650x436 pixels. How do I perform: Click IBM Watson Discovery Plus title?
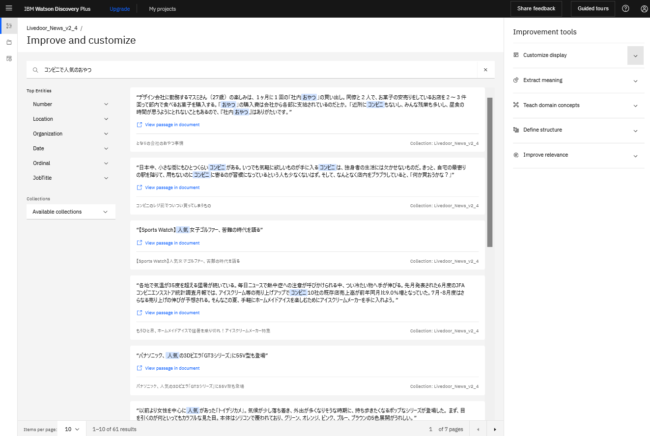pyautogui.click(x=57, y=9)
